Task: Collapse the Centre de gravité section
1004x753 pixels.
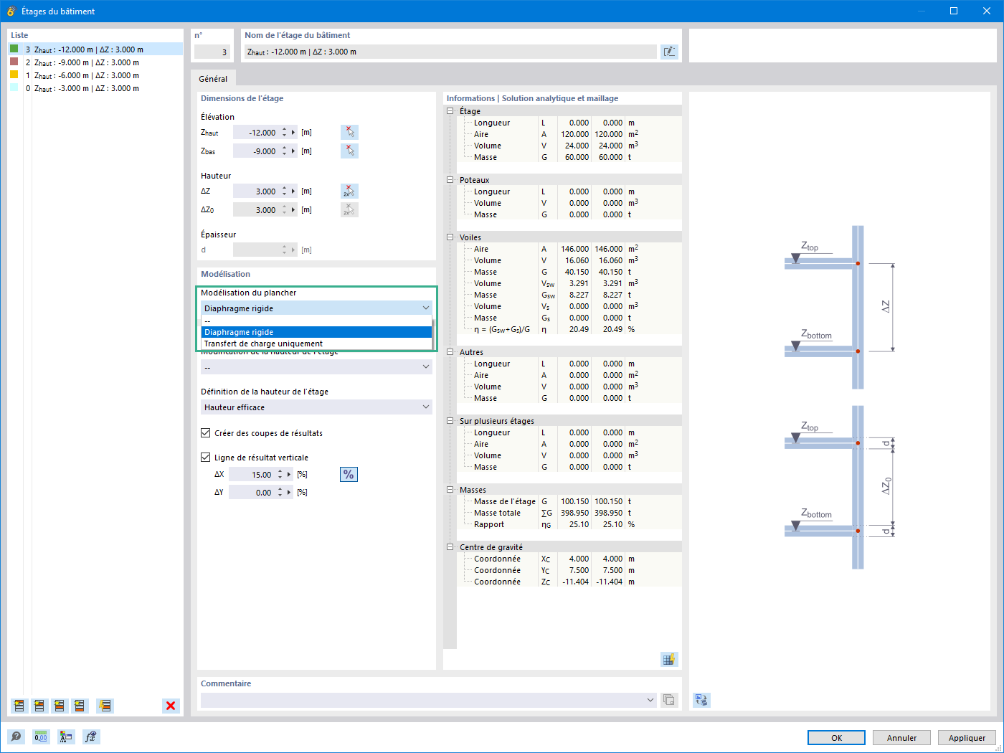Action: [450, 547]
